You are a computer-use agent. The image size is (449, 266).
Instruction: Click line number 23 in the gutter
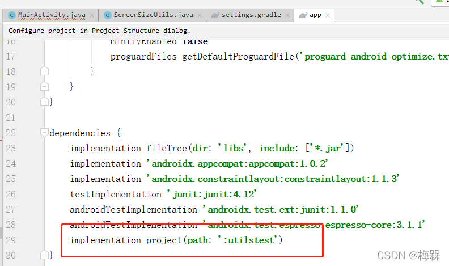[x=11, y=149]
